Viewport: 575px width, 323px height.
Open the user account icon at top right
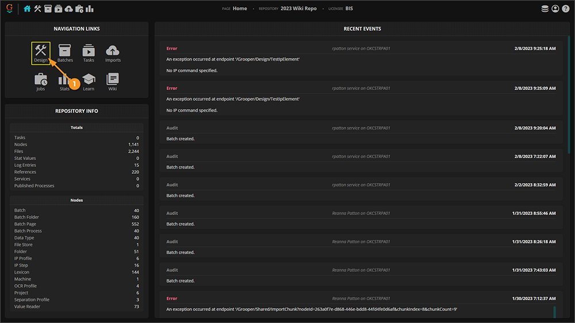[x=555, y=9]
